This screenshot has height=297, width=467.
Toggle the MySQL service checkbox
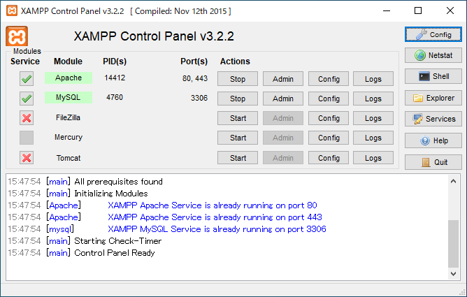(x=27, y=99)
